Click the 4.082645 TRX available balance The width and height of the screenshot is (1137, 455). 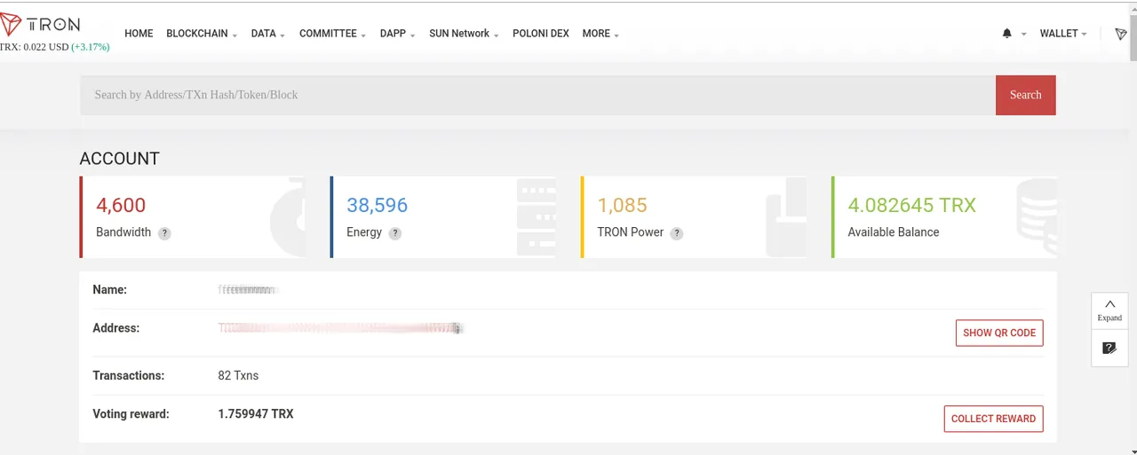point(911,205)
